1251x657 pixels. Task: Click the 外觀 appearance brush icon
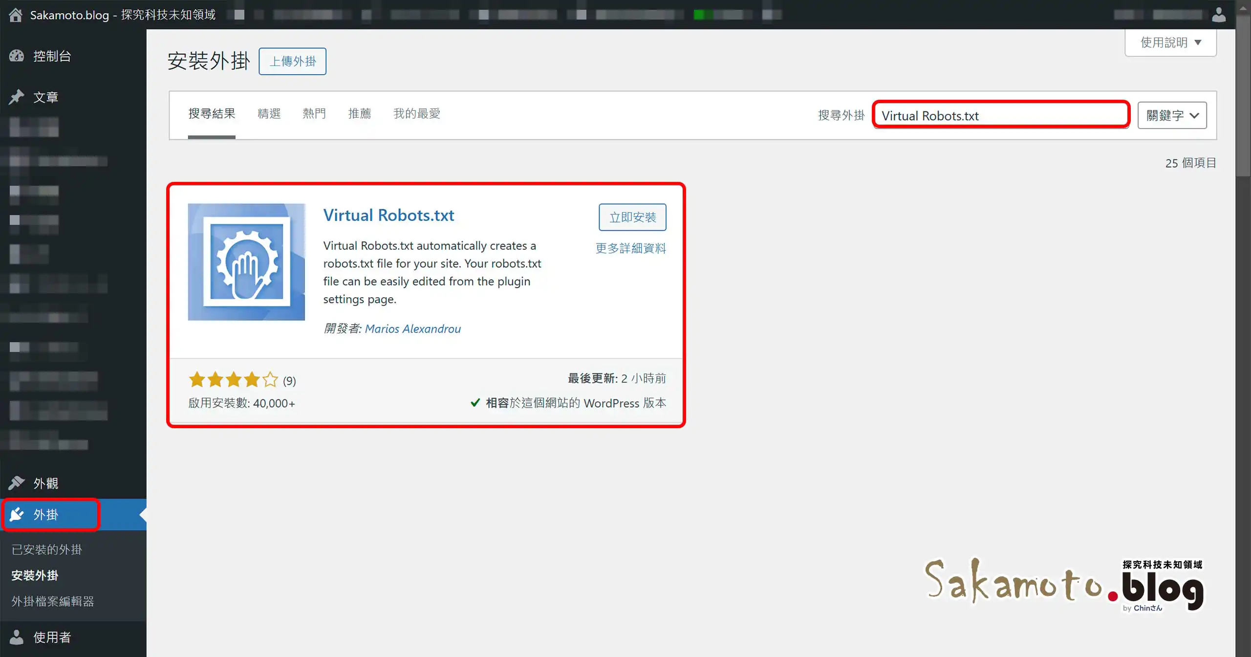click(16, 482)
